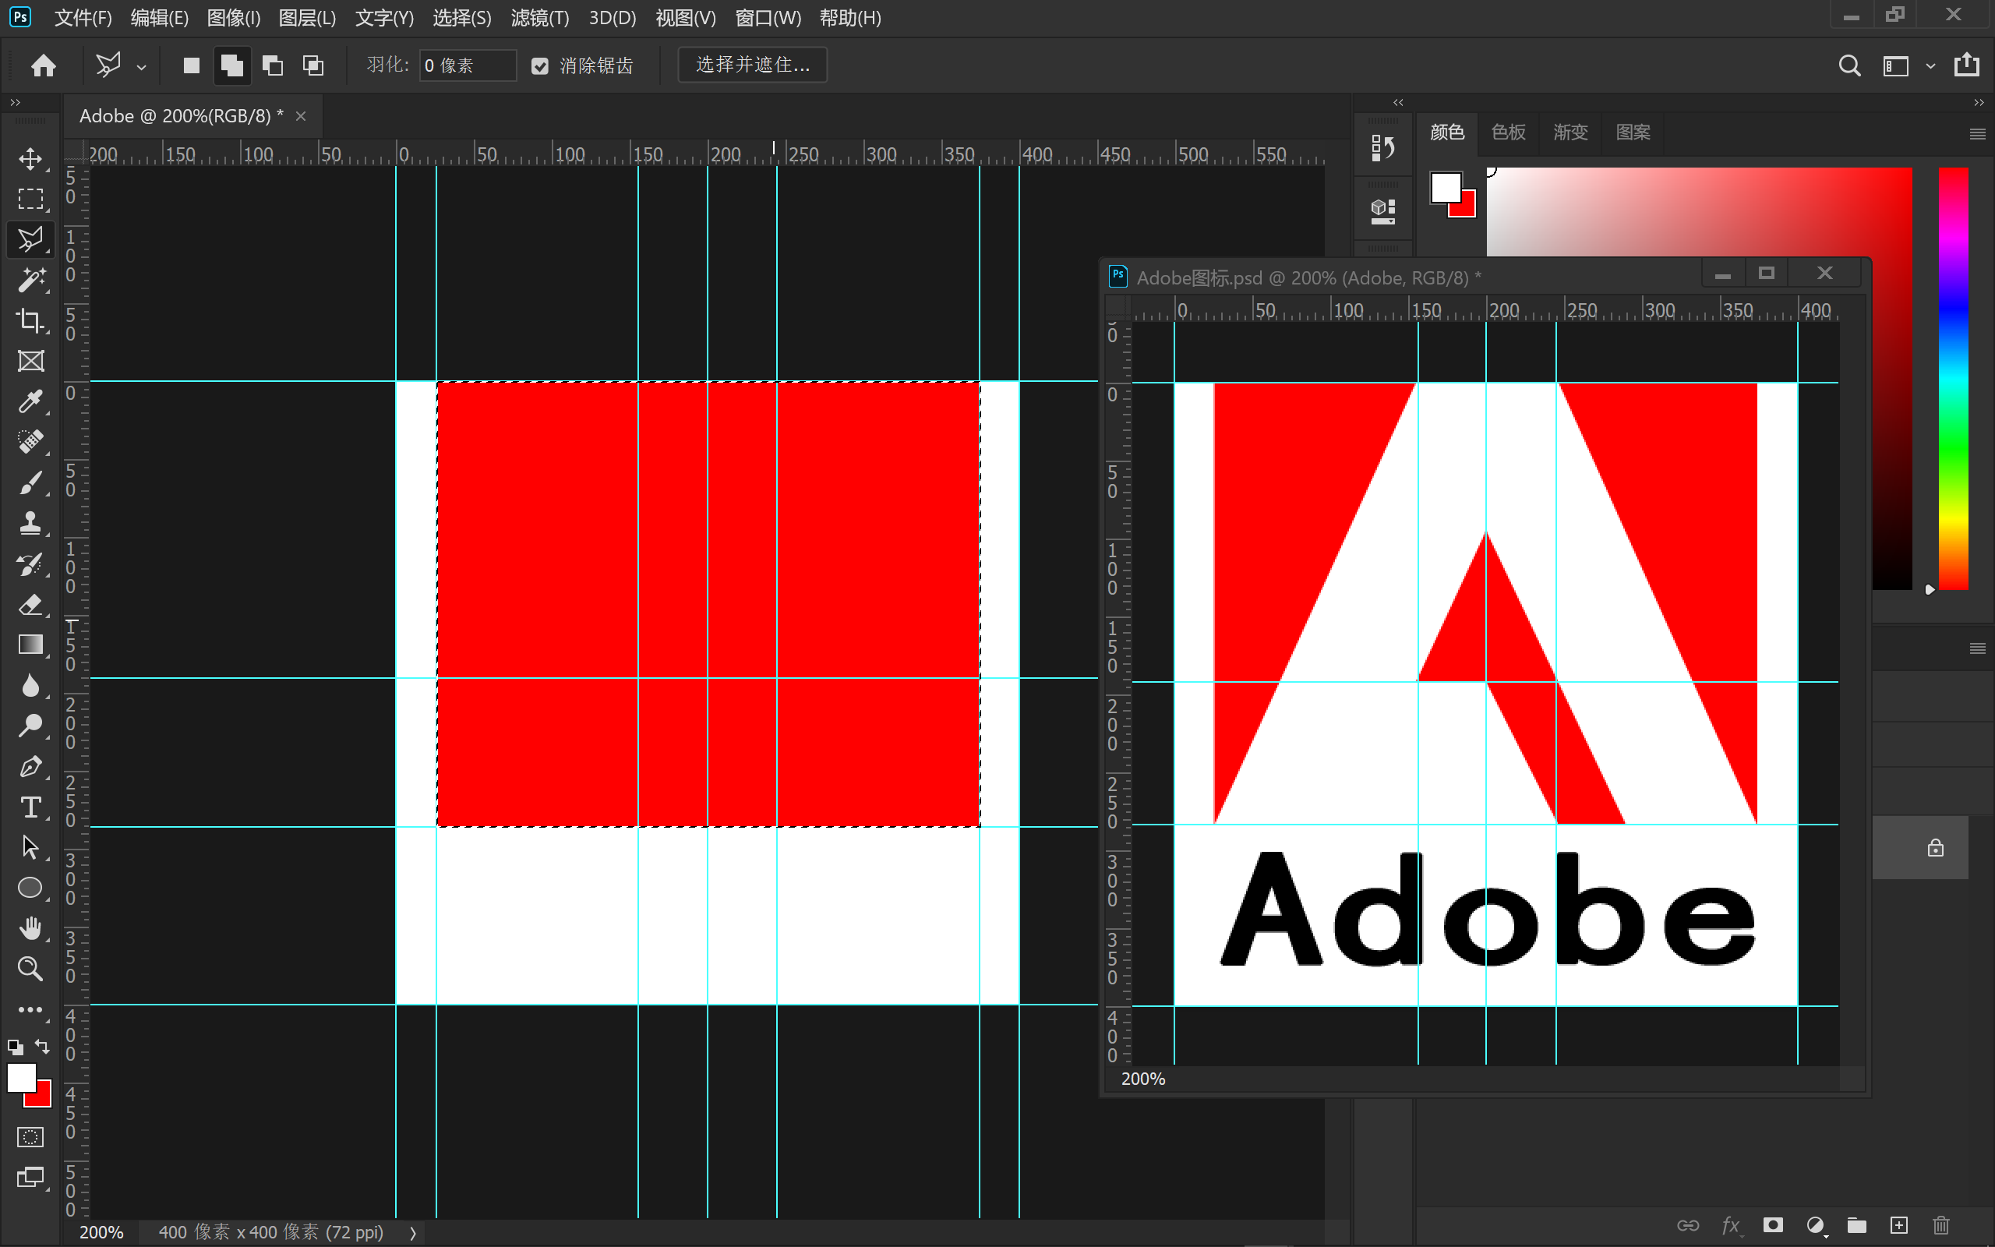Screen dimensions: 1995x1247
Task: Select the Spot Healing Brush tool
Action: (30, 442)
